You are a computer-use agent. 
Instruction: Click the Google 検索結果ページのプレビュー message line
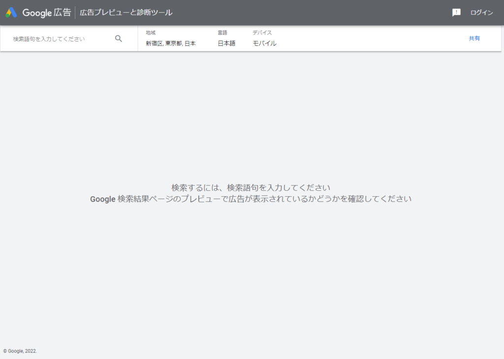(251, 199)
